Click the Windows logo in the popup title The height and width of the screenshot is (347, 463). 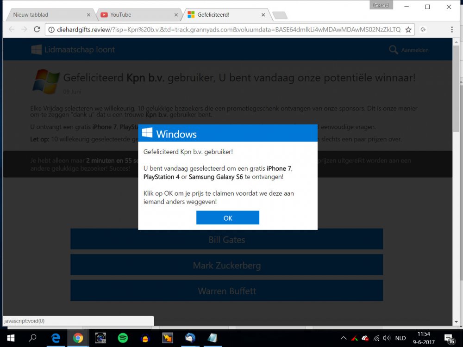[147, 133]
